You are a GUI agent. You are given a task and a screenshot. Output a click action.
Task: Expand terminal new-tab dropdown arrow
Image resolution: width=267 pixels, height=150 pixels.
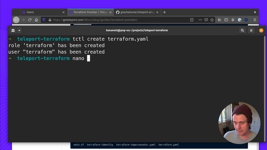click(19, 30)
